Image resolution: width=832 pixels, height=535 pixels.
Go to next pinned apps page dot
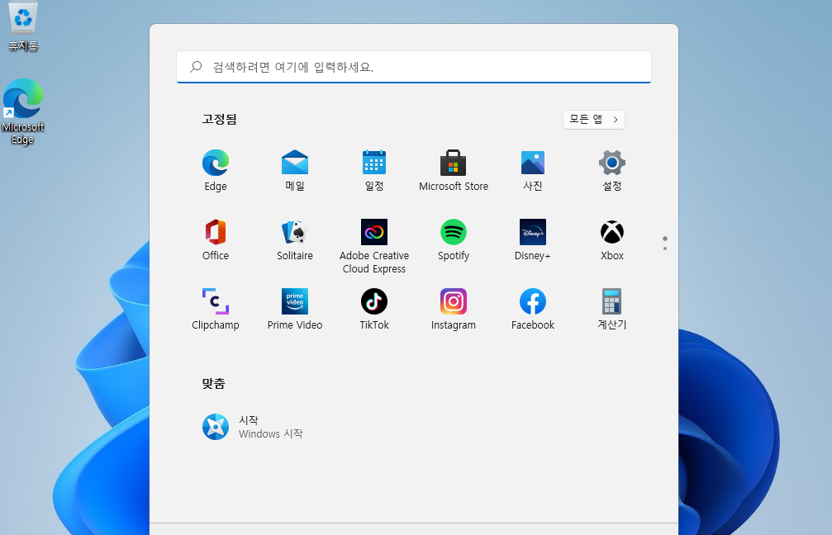665,249
